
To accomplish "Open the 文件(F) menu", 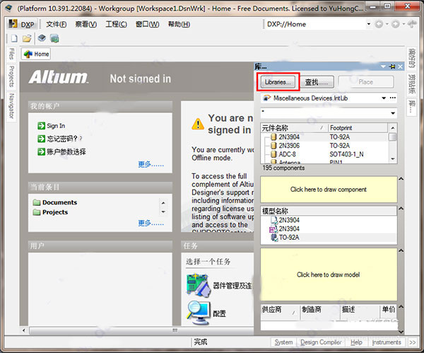I will coord(57,24).
